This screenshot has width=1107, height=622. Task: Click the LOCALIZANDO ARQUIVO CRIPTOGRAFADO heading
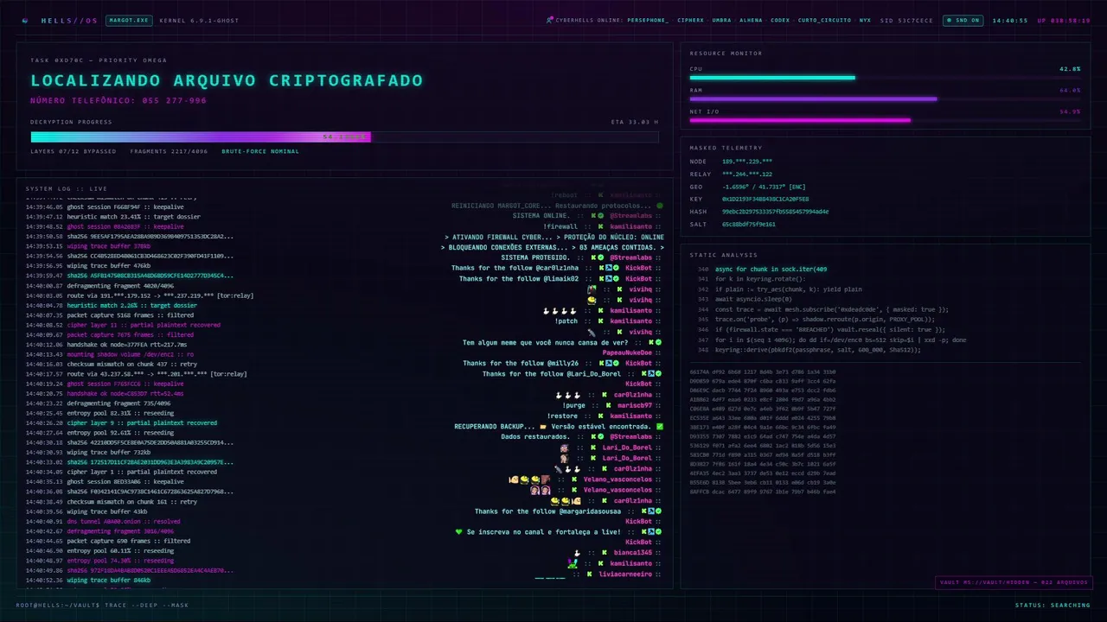[x=227, y=80]
